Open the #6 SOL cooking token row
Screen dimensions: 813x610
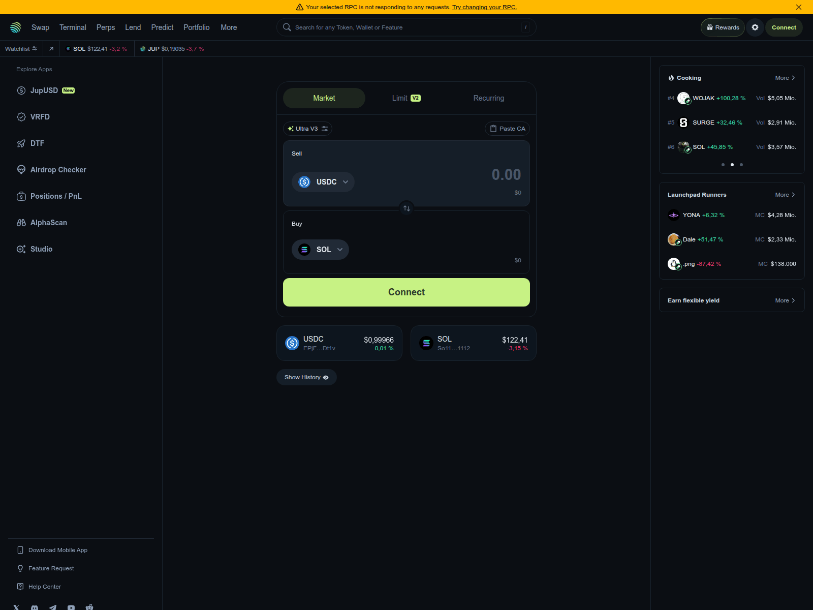click(732, 147)
